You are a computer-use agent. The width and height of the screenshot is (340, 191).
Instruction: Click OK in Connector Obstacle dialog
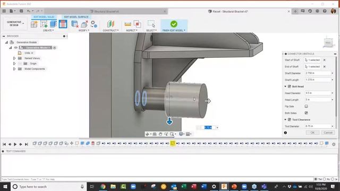tap(312, 133)
